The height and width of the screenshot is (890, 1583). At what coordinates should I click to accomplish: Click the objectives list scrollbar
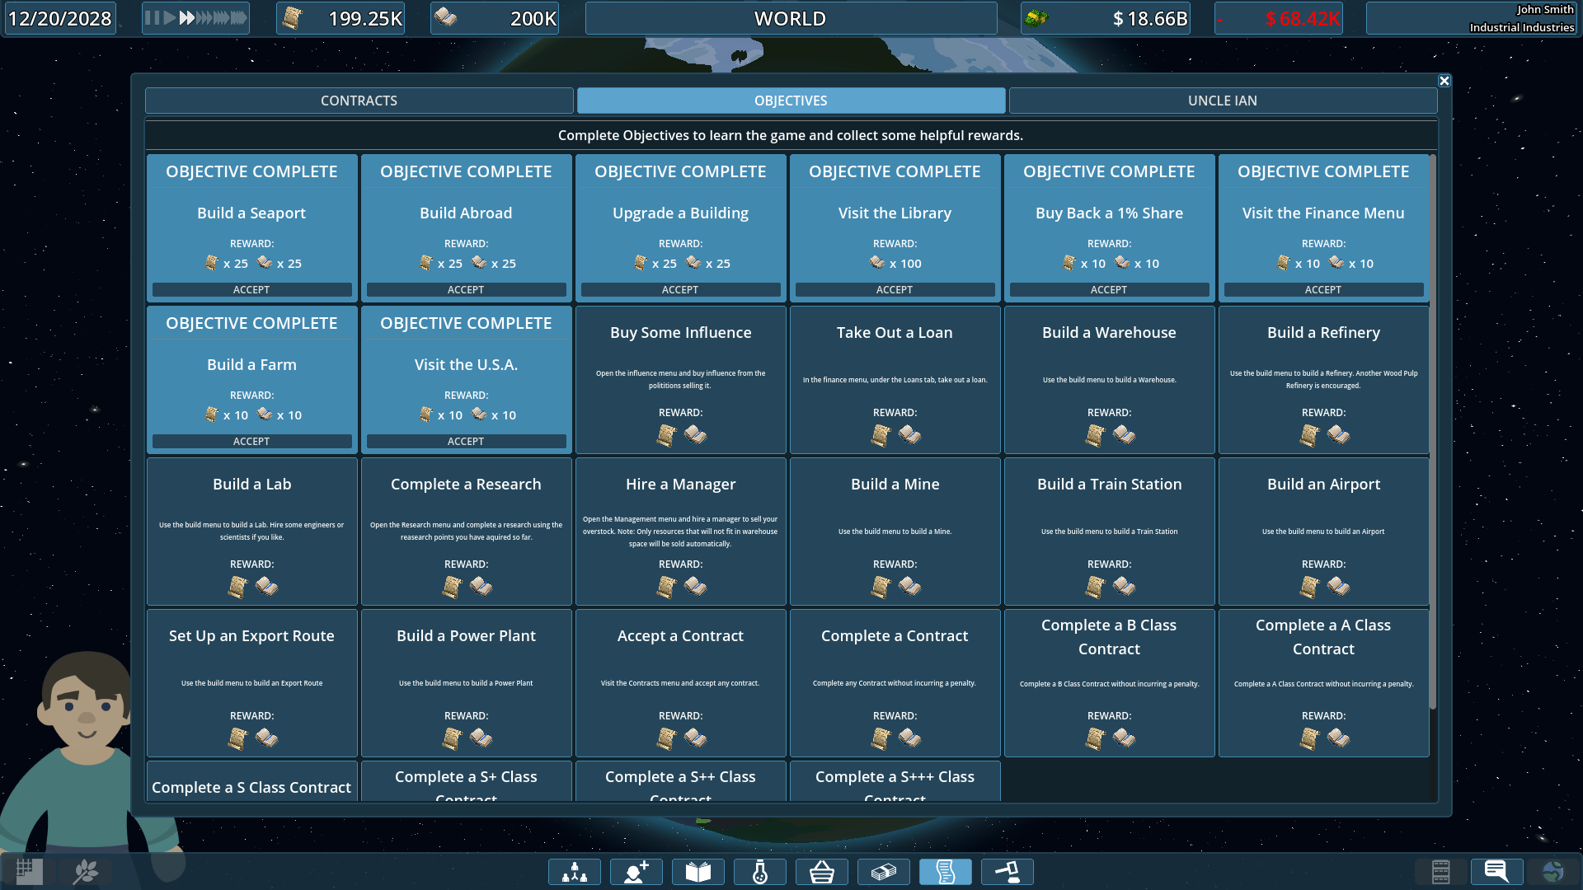(1433, 431)
